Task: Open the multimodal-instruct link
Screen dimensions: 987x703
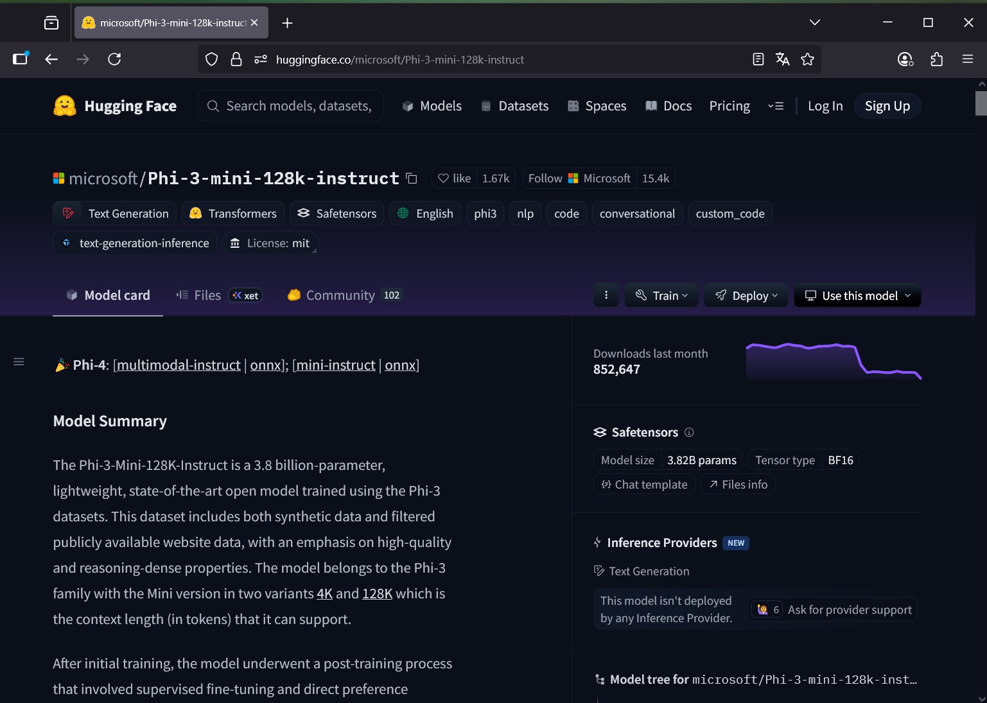Action: [179, 365]
